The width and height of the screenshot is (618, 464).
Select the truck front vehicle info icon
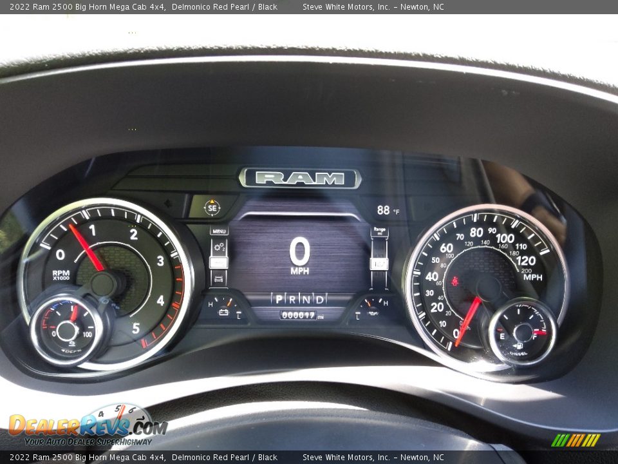[219, 279]
